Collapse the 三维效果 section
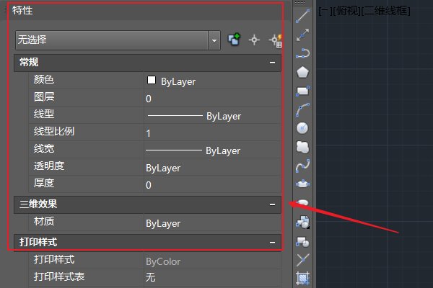The width and height of the screenshot is (433, 288). pyautogui.click(x=272, y=204)
